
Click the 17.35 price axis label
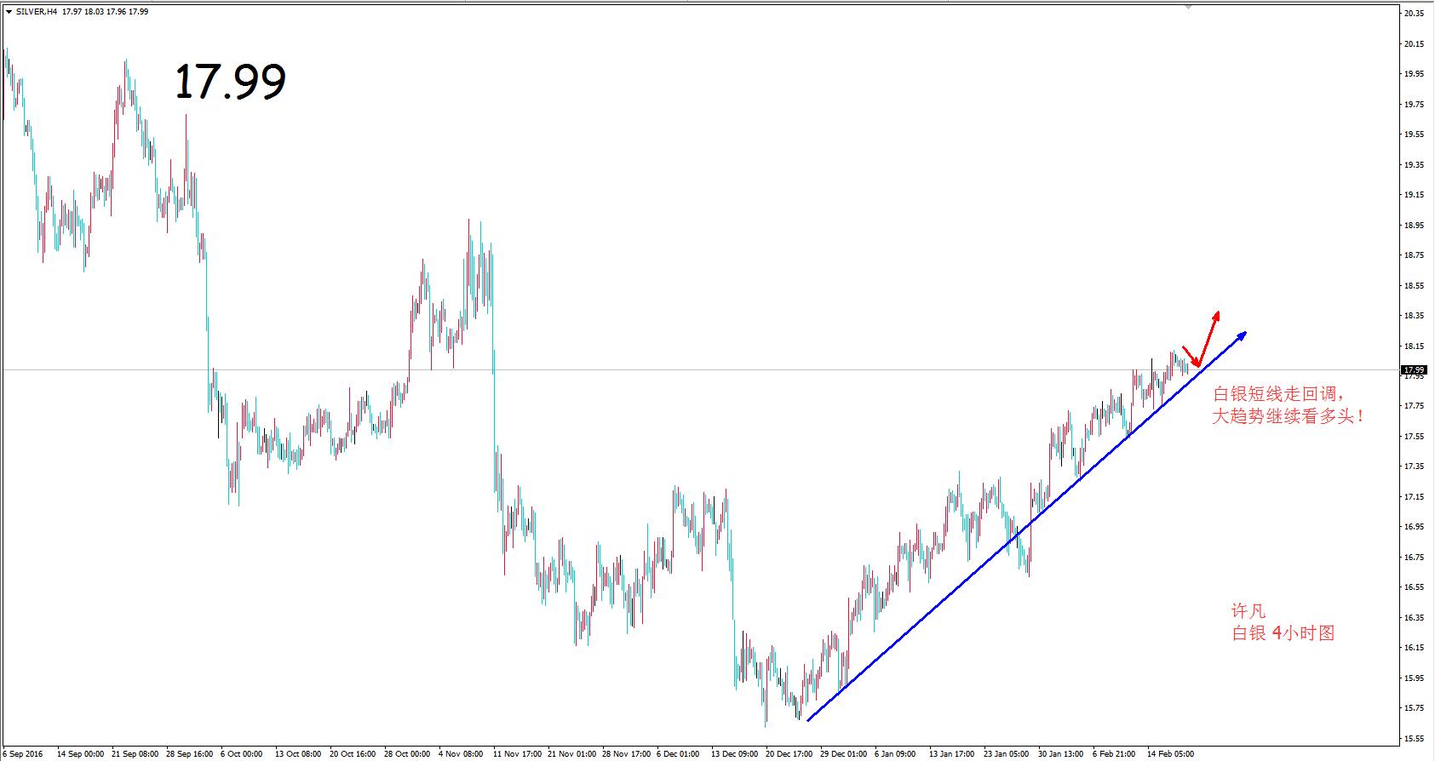pyautogui.click(x=1415, y=466)
